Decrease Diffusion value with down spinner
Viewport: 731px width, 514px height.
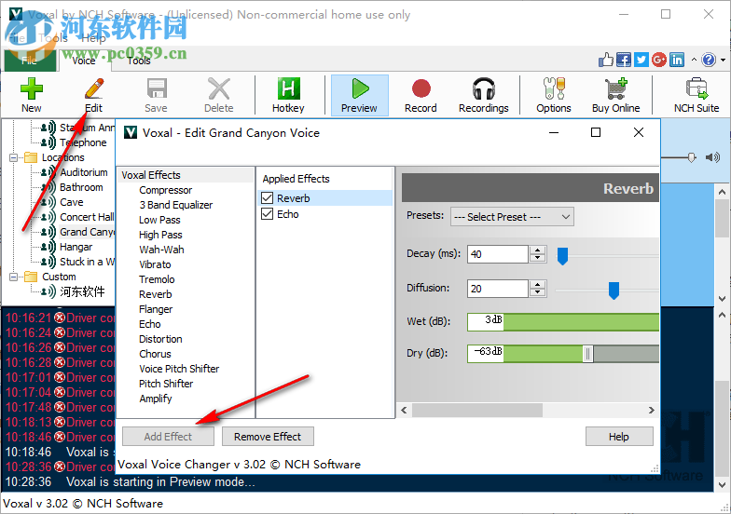[x=538, y=292]
